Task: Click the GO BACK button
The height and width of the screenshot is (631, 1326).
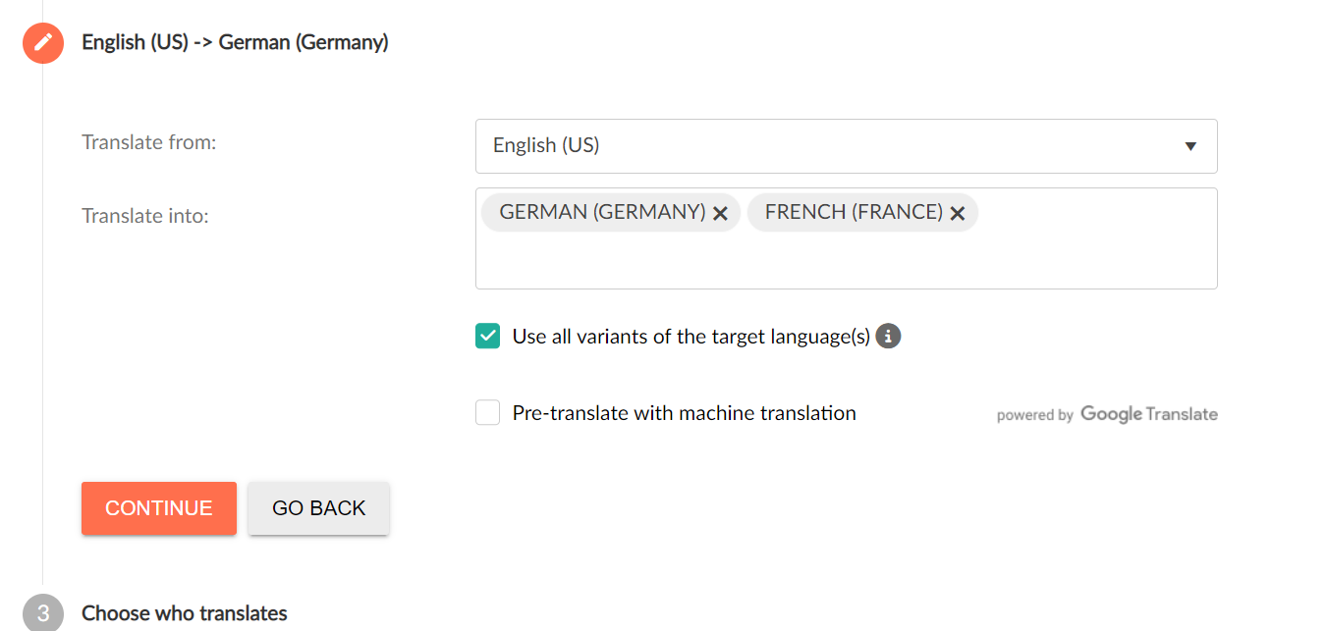Action: pyautogui.click(x=318, y=508)
